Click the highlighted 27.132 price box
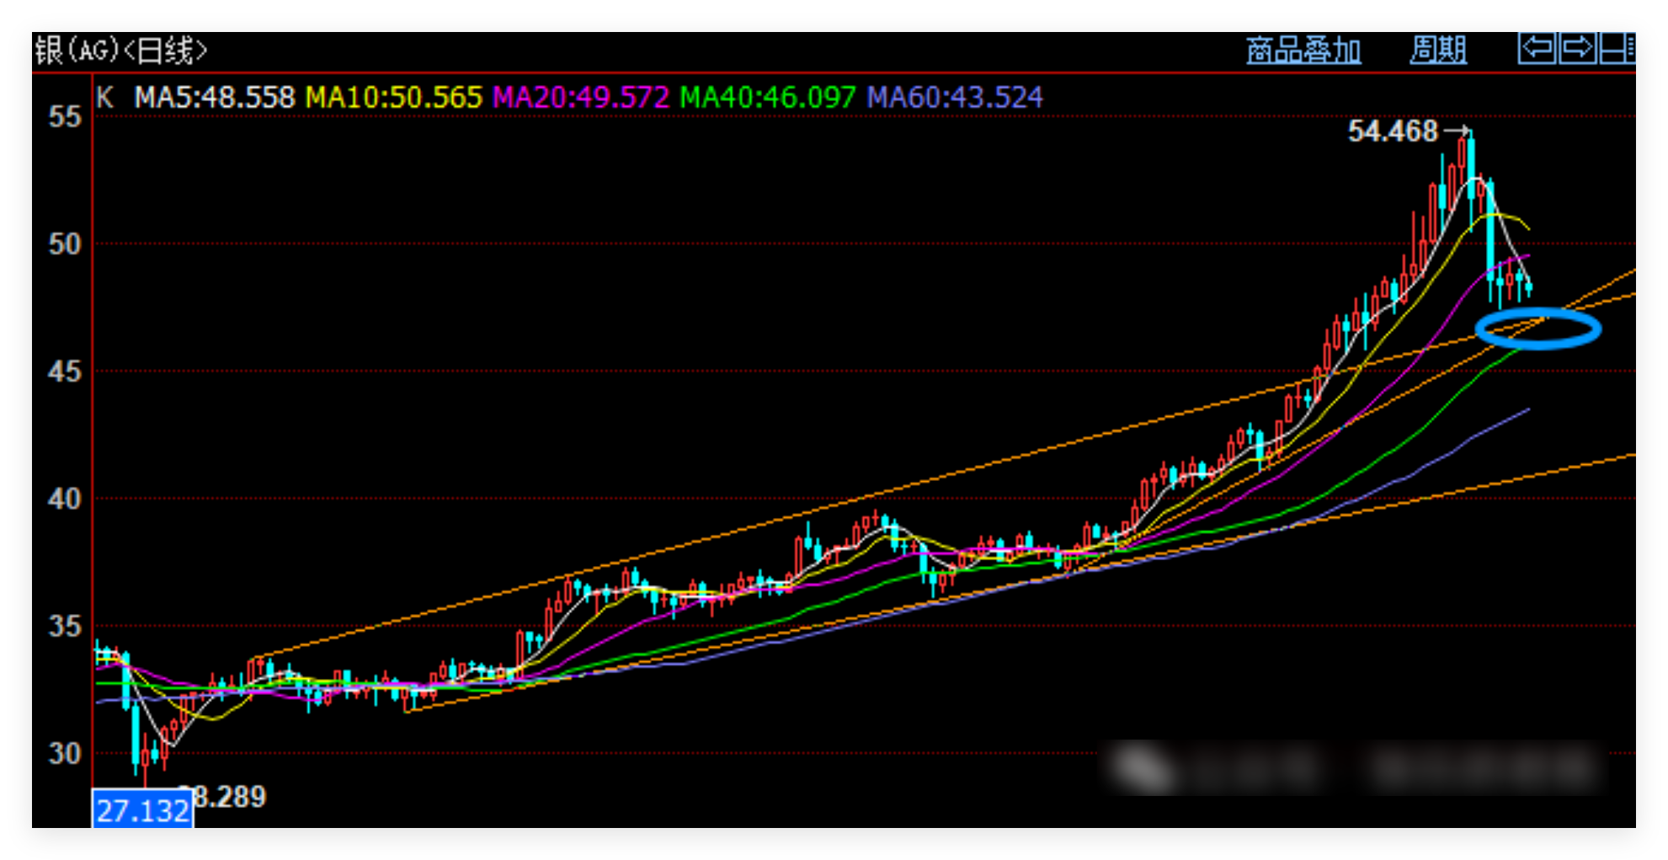 (x=142, y=810)
